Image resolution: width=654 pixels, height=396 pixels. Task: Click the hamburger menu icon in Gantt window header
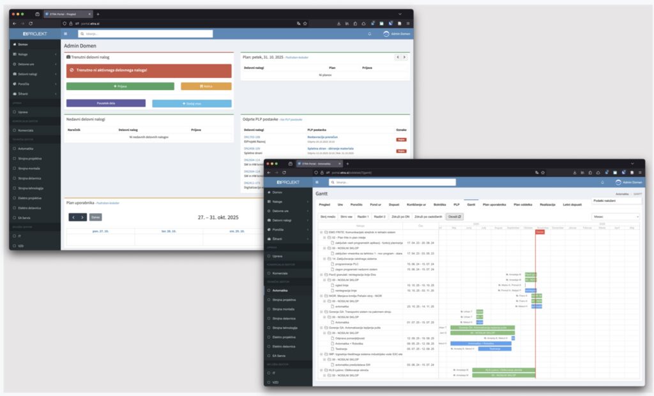[x=319, y=182]
